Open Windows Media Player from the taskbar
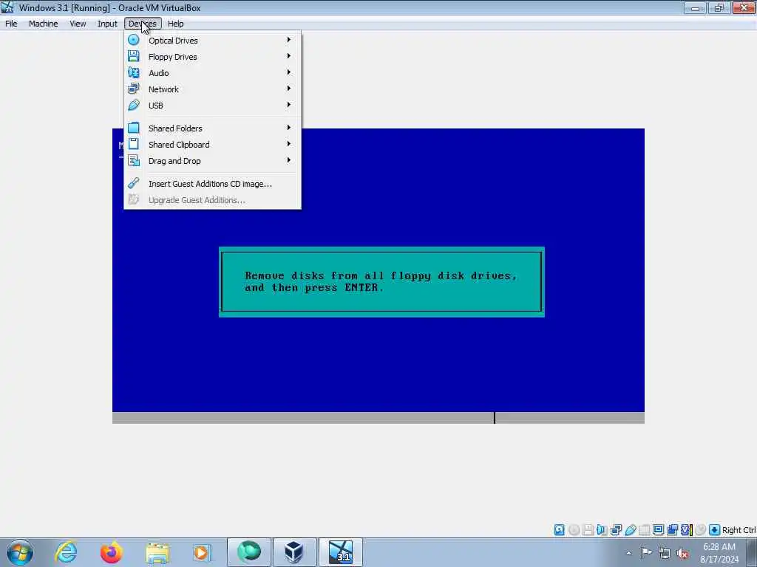 (x=201, y=552)
